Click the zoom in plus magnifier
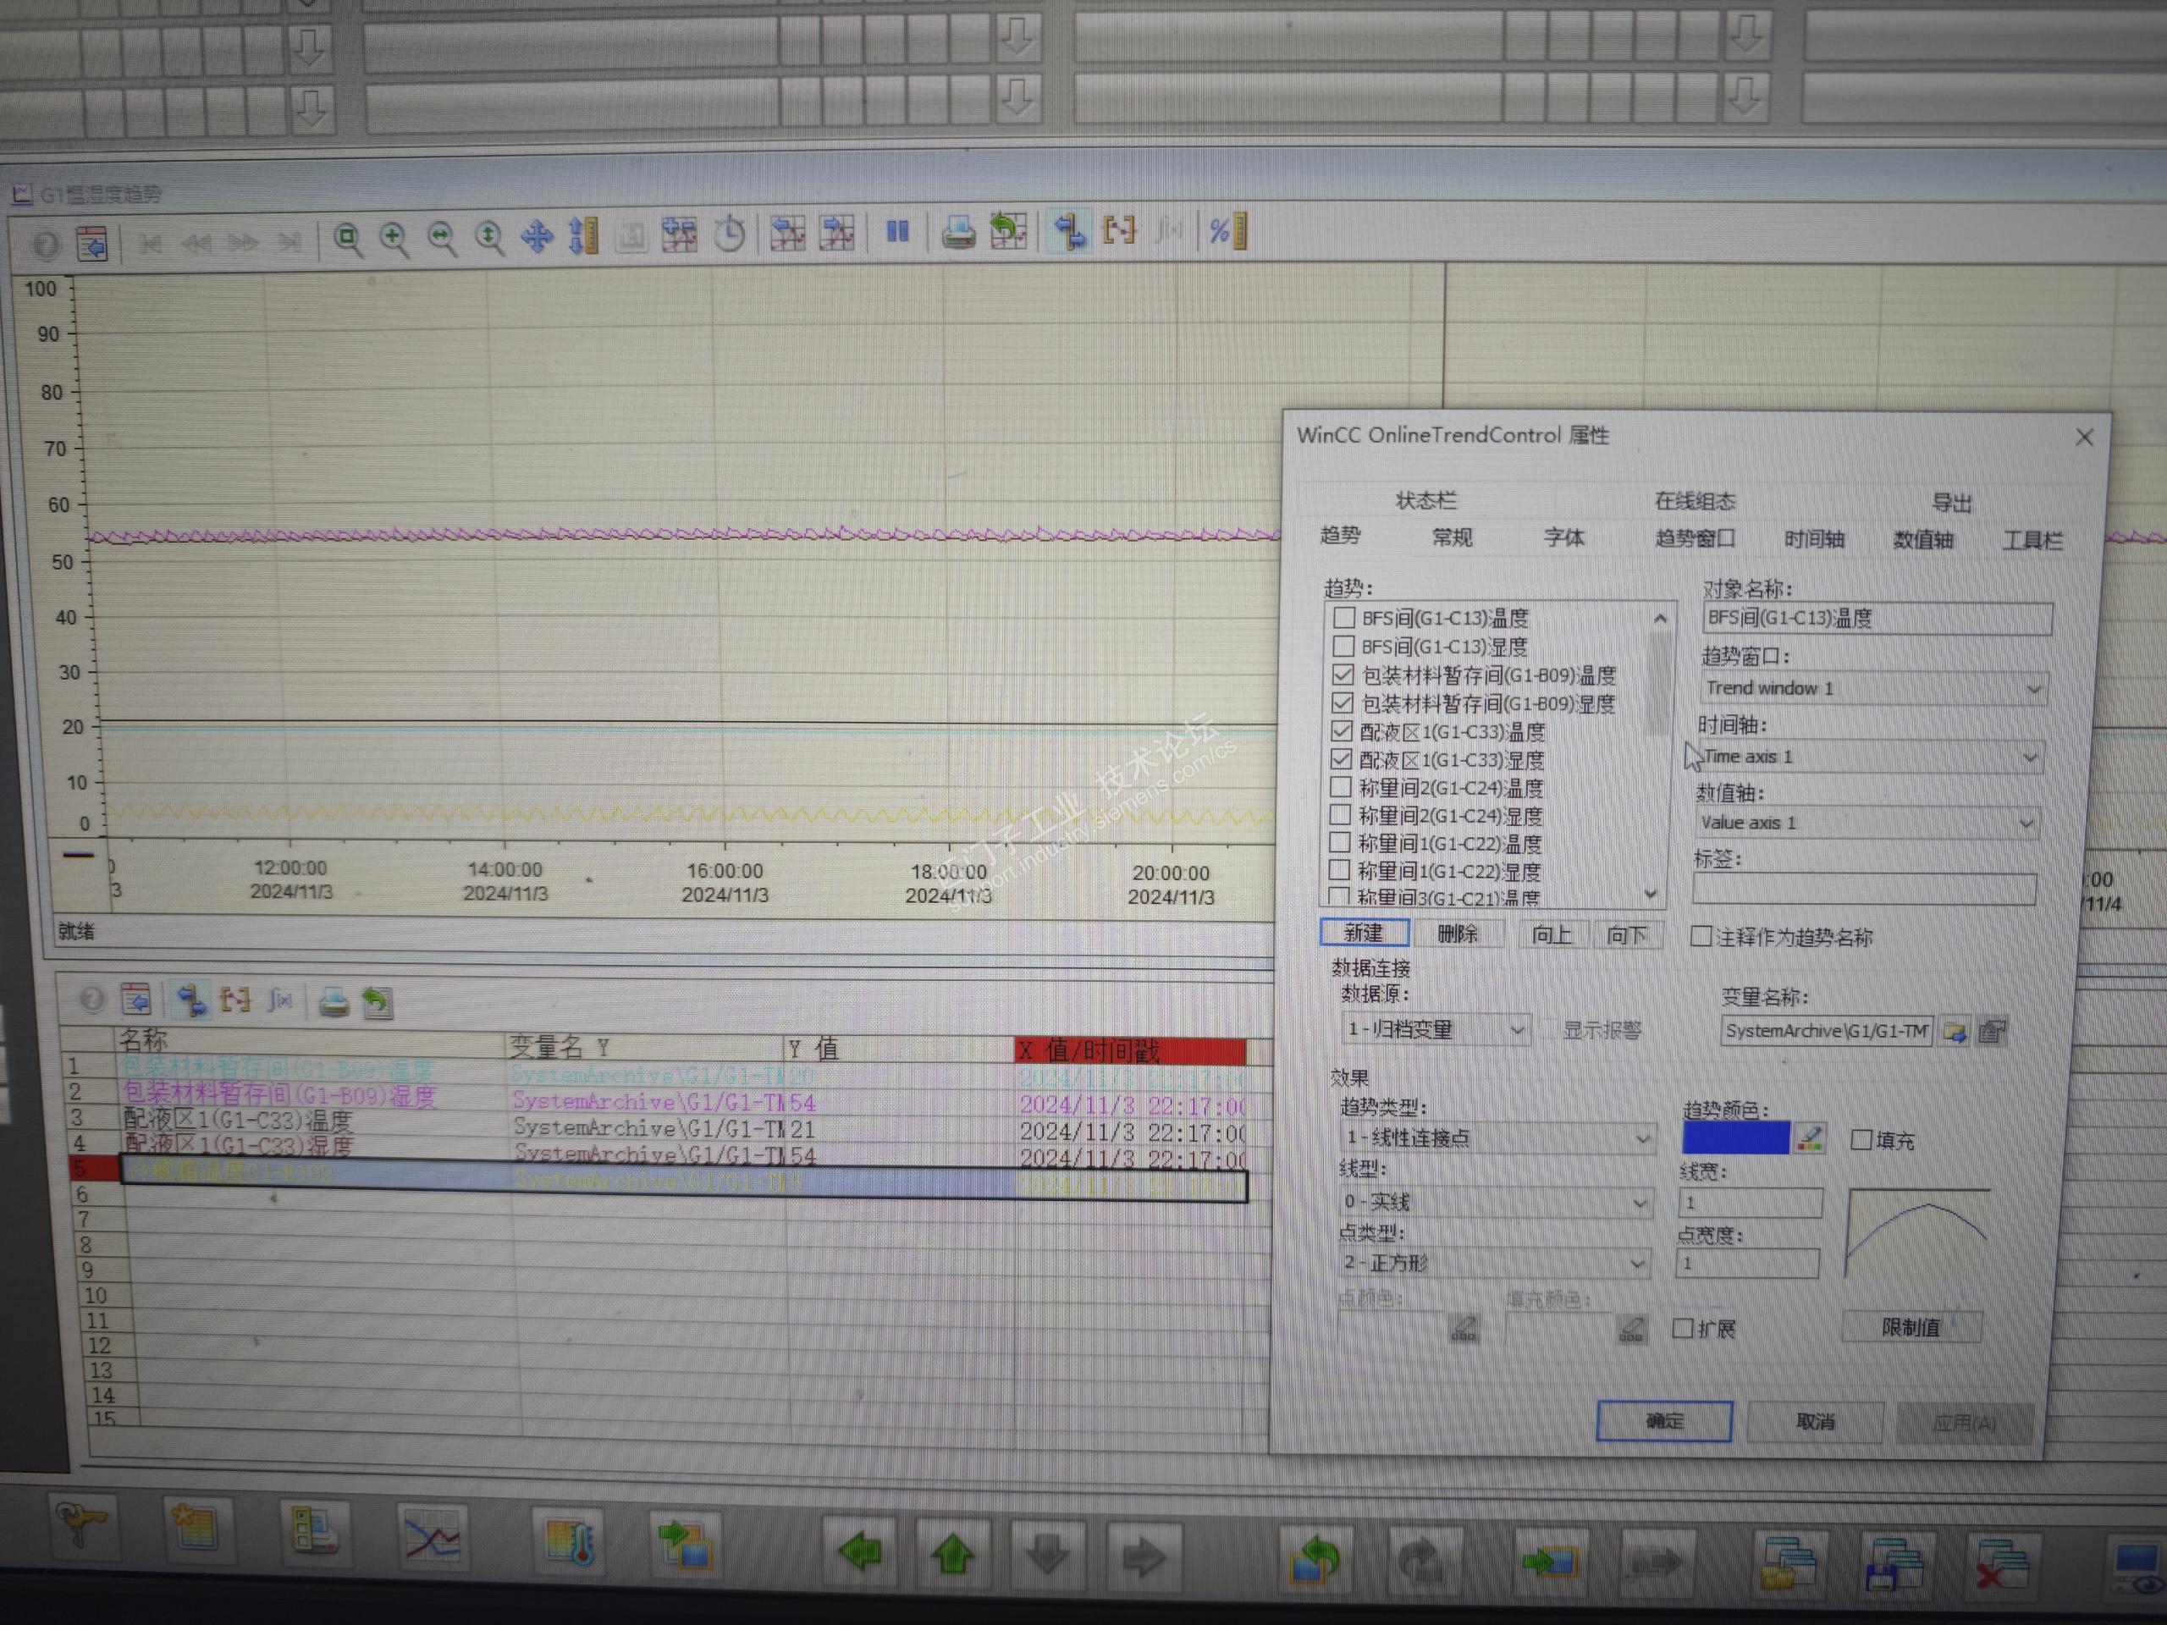The height and width of the screenshot is (1625, 2167). [394, 238]
